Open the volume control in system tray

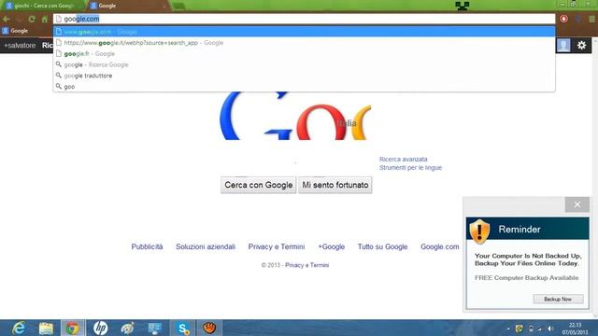point(550,329)
